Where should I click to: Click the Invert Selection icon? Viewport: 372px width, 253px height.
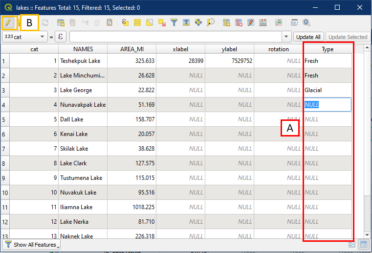click(150, 22)
